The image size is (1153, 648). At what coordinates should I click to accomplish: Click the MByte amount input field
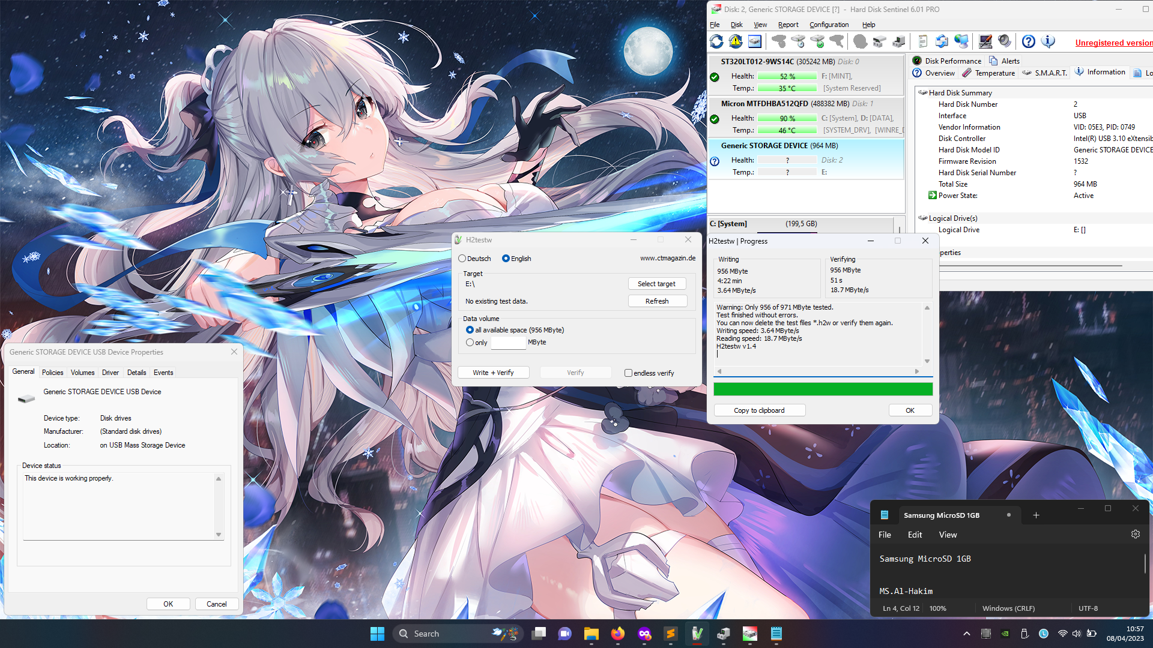[x=508, y=343]
